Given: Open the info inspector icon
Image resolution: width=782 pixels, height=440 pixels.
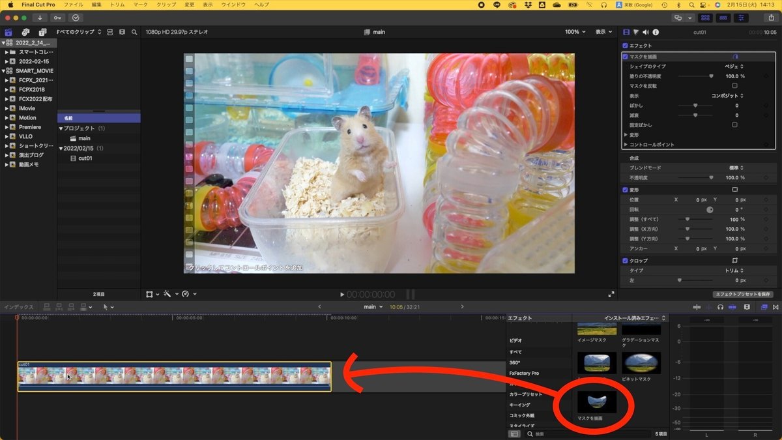Looking at the screenshot, I should pyautogui.click(x=656, y=32).
